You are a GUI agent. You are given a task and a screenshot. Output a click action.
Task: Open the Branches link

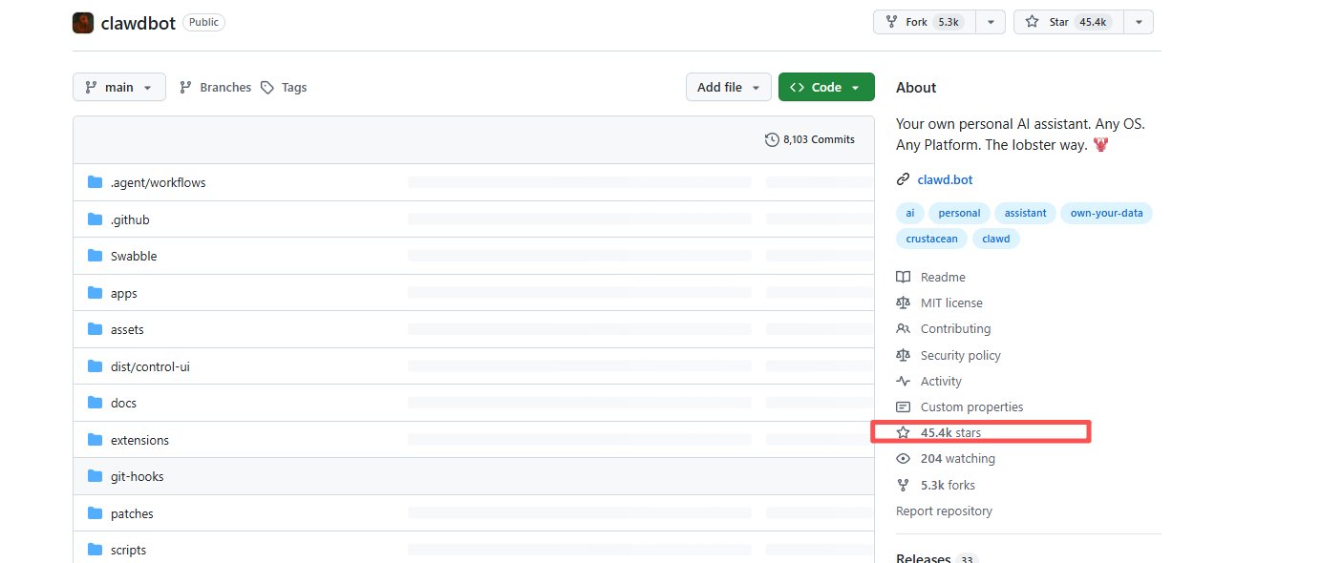215,87
